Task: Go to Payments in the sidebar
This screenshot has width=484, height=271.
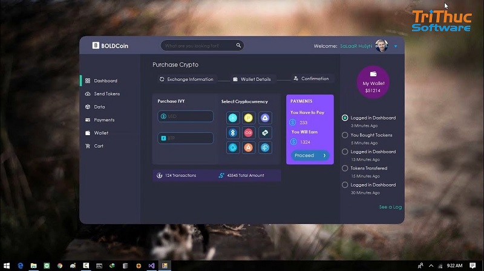Action: click(x=104, y=120)
